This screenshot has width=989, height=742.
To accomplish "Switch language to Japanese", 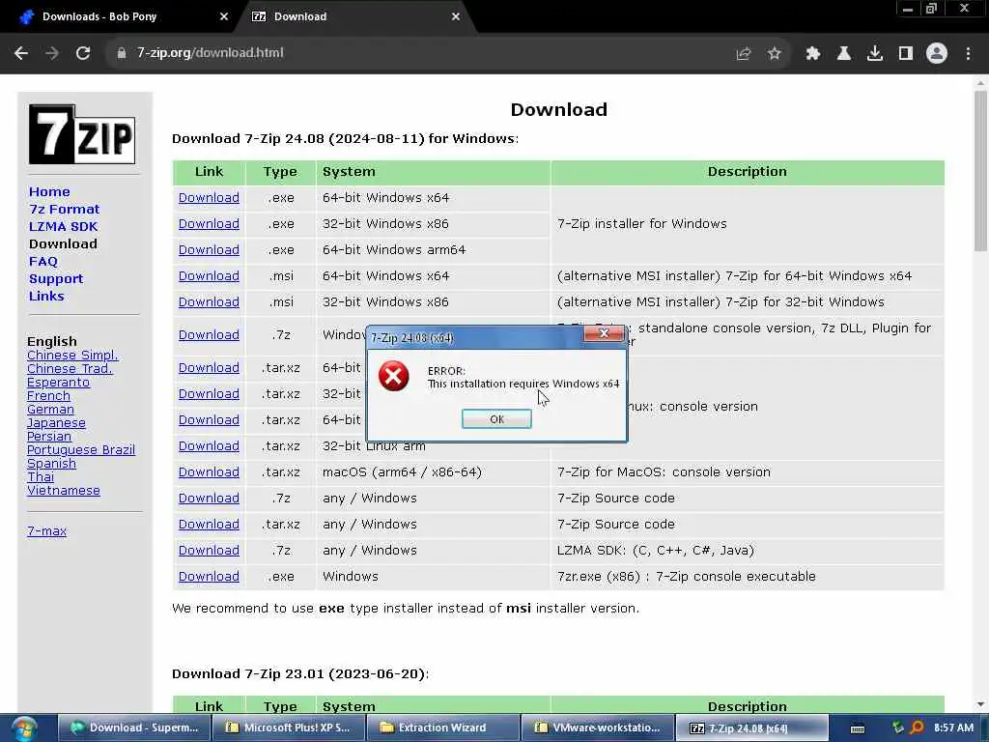I will (x=56, y=423).
